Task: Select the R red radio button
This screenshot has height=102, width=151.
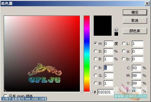Action: point(95,68)
